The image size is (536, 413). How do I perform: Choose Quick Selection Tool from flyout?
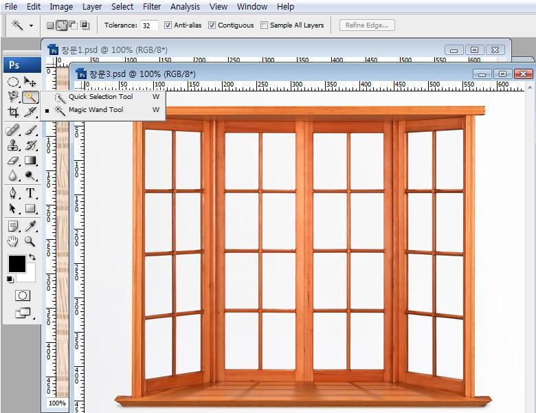100,97
